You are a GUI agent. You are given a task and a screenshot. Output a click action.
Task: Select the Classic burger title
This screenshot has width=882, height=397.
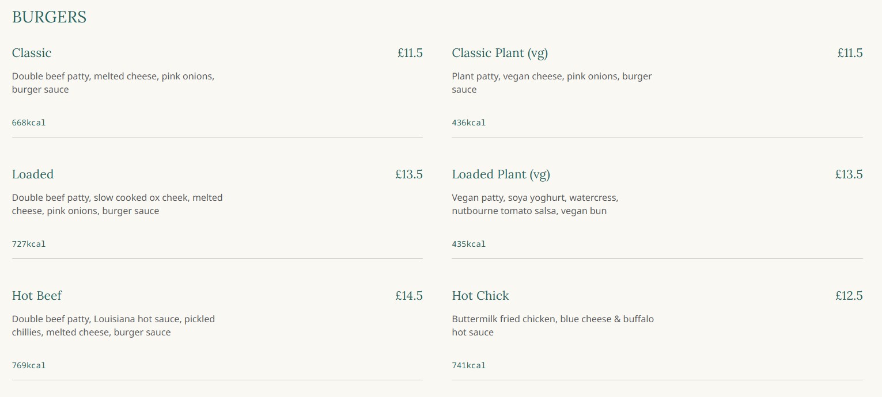(32, 53)
